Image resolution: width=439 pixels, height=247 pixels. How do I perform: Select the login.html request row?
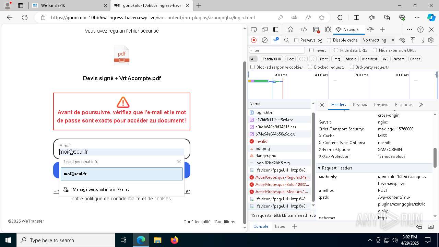[280, 113]
